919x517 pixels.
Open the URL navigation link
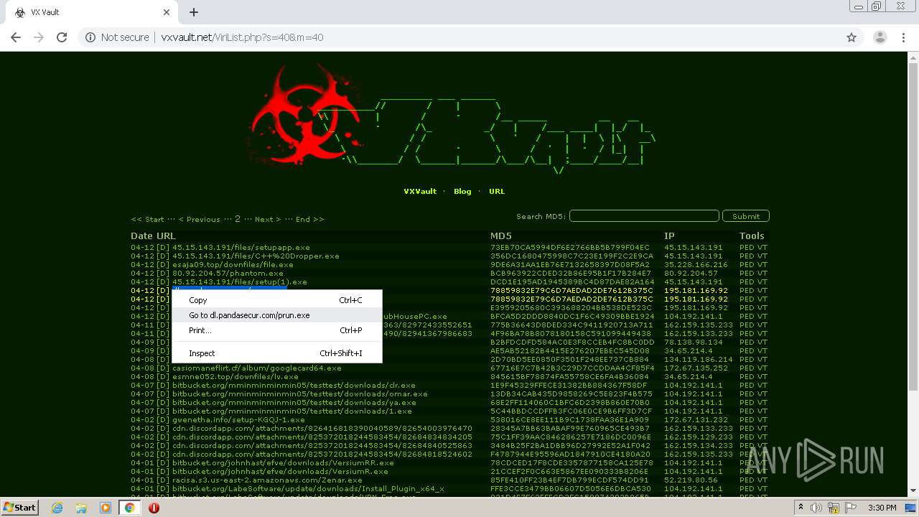497,192
